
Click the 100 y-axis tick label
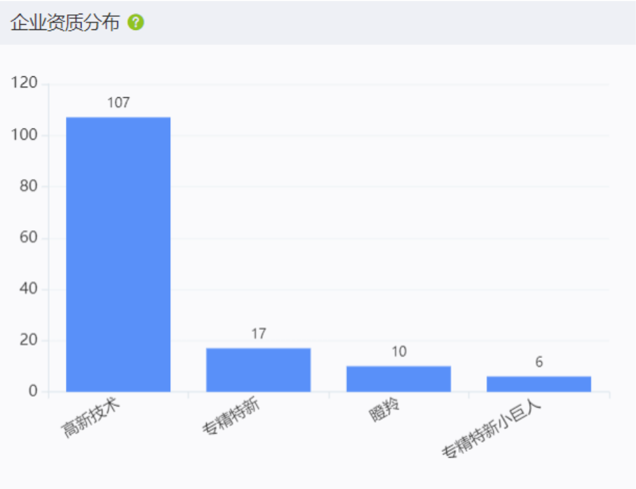[x=24, y=134]
